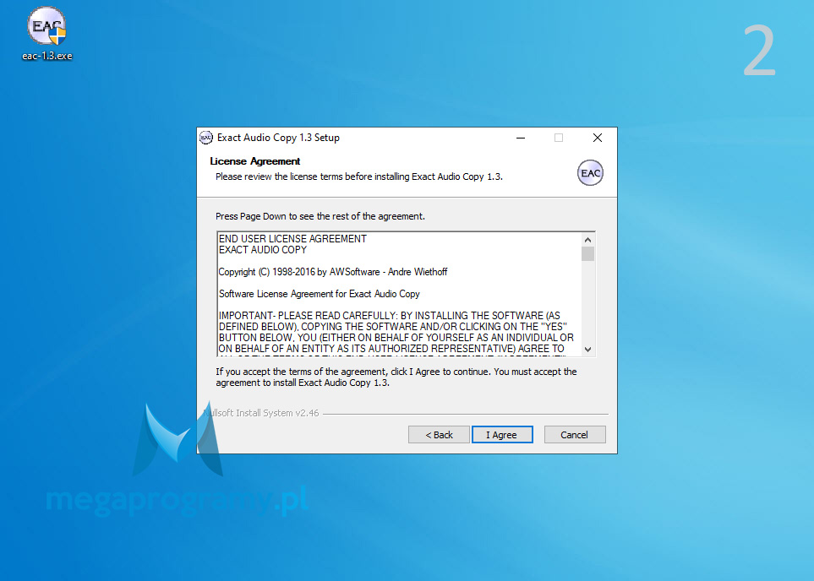
Task: Click the 'License Agreement' heading
Action: [255, 161]
